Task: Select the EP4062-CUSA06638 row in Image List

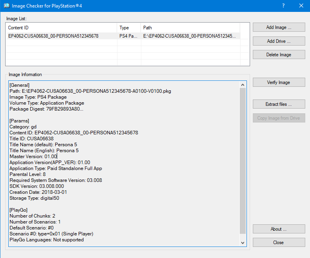Action: coord(54,36)
